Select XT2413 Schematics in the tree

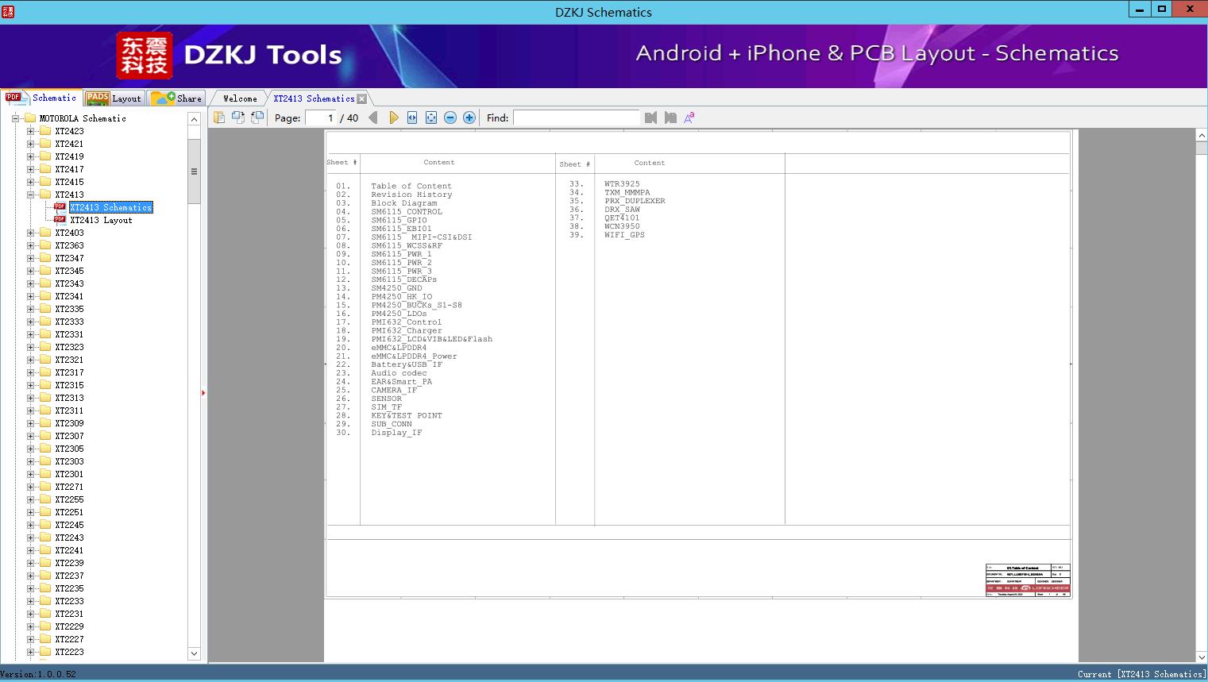111,207
